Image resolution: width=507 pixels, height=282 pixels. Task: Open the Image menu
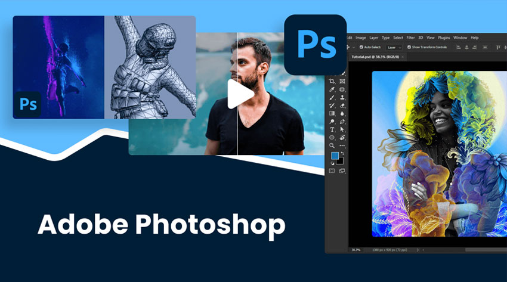360,38
